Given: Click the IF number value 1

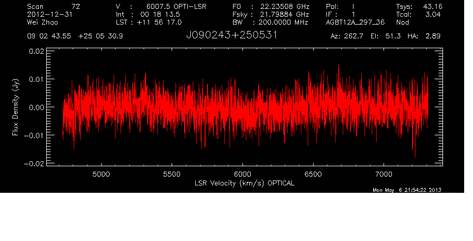Looking at the screenshot, I should (353, 14).
